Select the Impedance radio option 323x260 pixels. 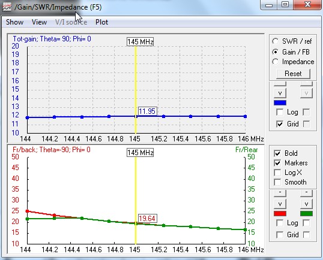(x=276, y=62)
